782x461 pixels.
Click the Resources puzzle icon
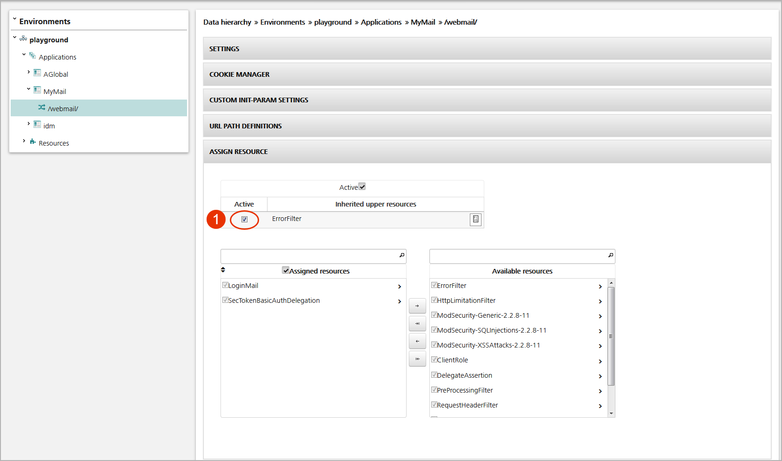[x=33, y=142]
